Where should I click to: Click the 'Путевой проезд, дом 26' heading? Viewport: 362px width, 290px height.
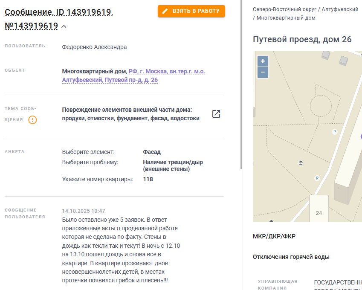[302, 40]
